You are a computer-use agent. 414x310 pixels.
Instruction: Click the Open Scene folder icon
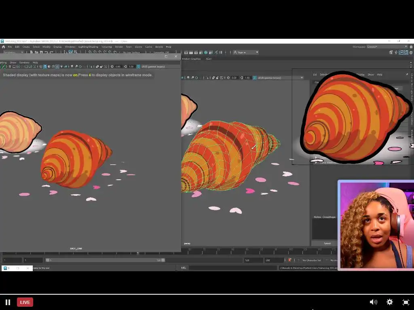[36, 52]
